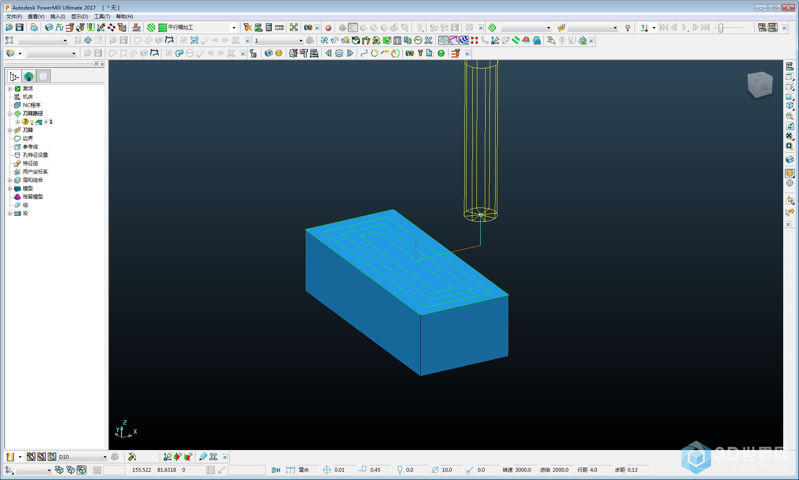The width and height of the screenshot is (799, 480).
Task: Click the create tool icon in bottom toolbar
Action: click(x=10, y=457)
